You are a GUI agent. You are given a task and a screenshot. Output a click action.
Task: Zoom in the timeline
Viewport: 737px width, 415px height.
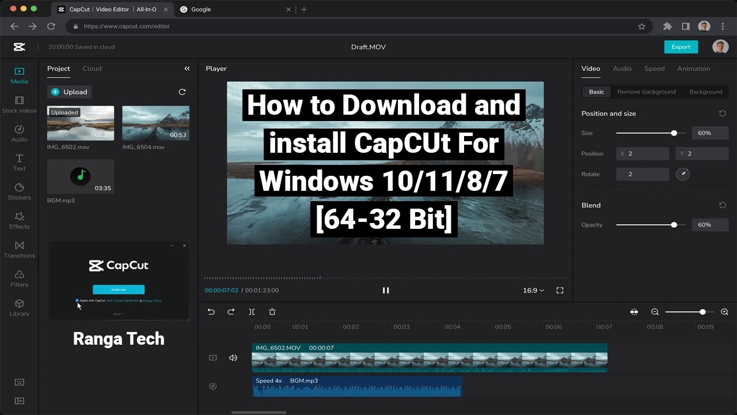tap(724, 312)
